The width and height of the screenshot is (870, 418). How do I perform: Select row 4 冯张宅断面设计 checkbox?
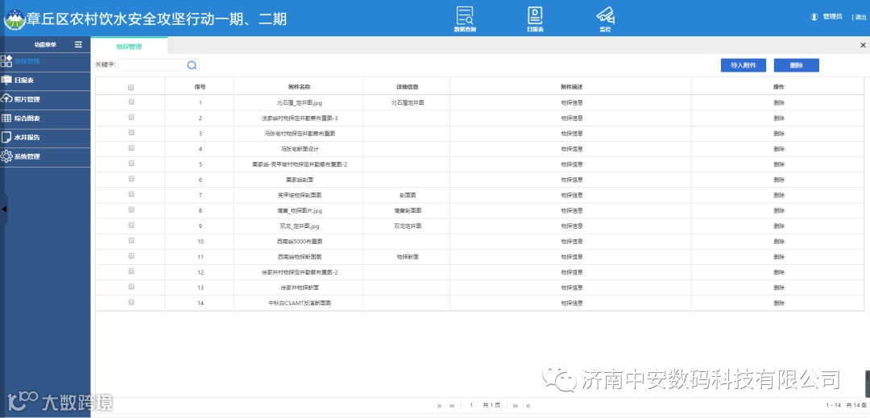click(131, 148)
